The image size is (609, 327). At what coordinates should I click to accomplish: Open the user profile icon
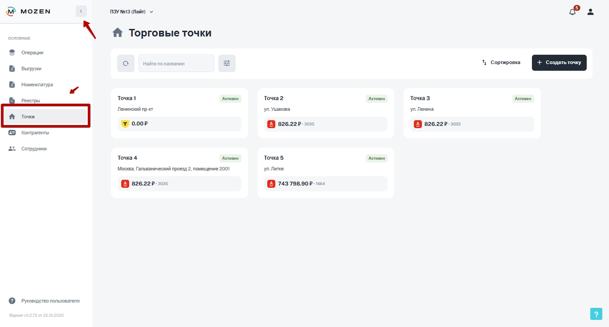coord(590,12)
